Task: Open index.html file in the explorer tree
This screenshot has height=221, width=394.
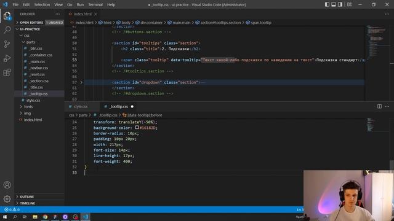Action: [x=33, y=120]
